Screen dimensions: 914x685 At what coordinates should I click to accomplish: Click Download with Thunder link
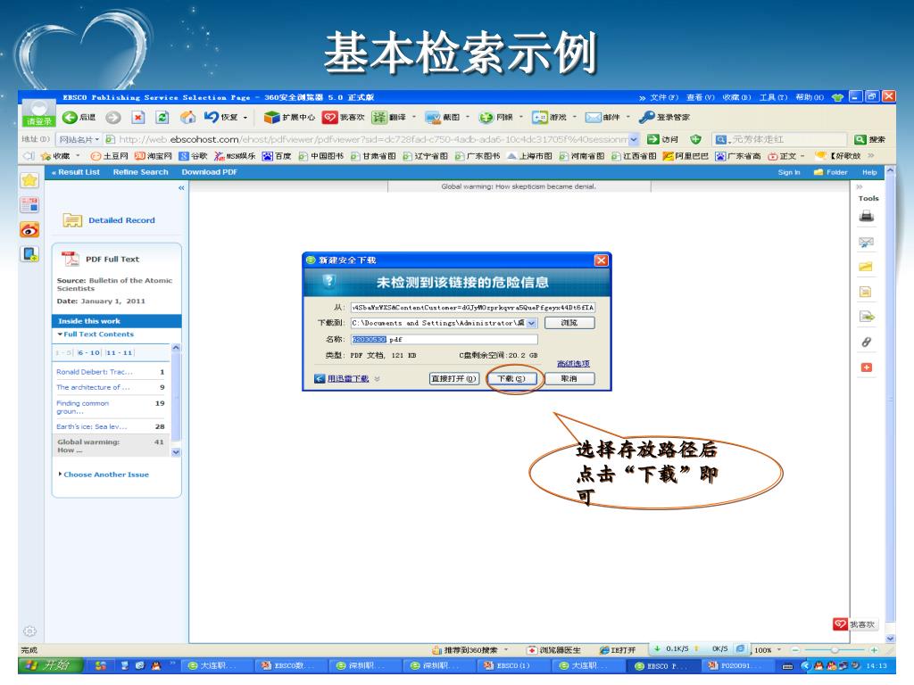[348, 378]
